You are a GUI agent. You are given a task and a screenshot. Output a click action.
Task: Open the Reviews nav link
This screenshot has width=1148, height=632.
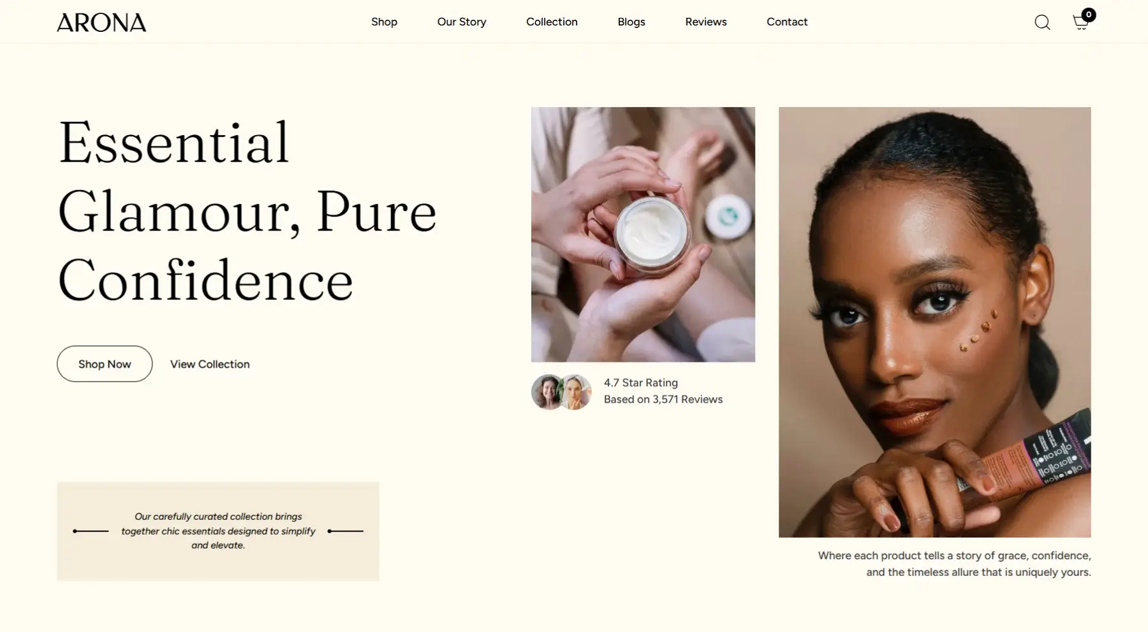point(706,22)
